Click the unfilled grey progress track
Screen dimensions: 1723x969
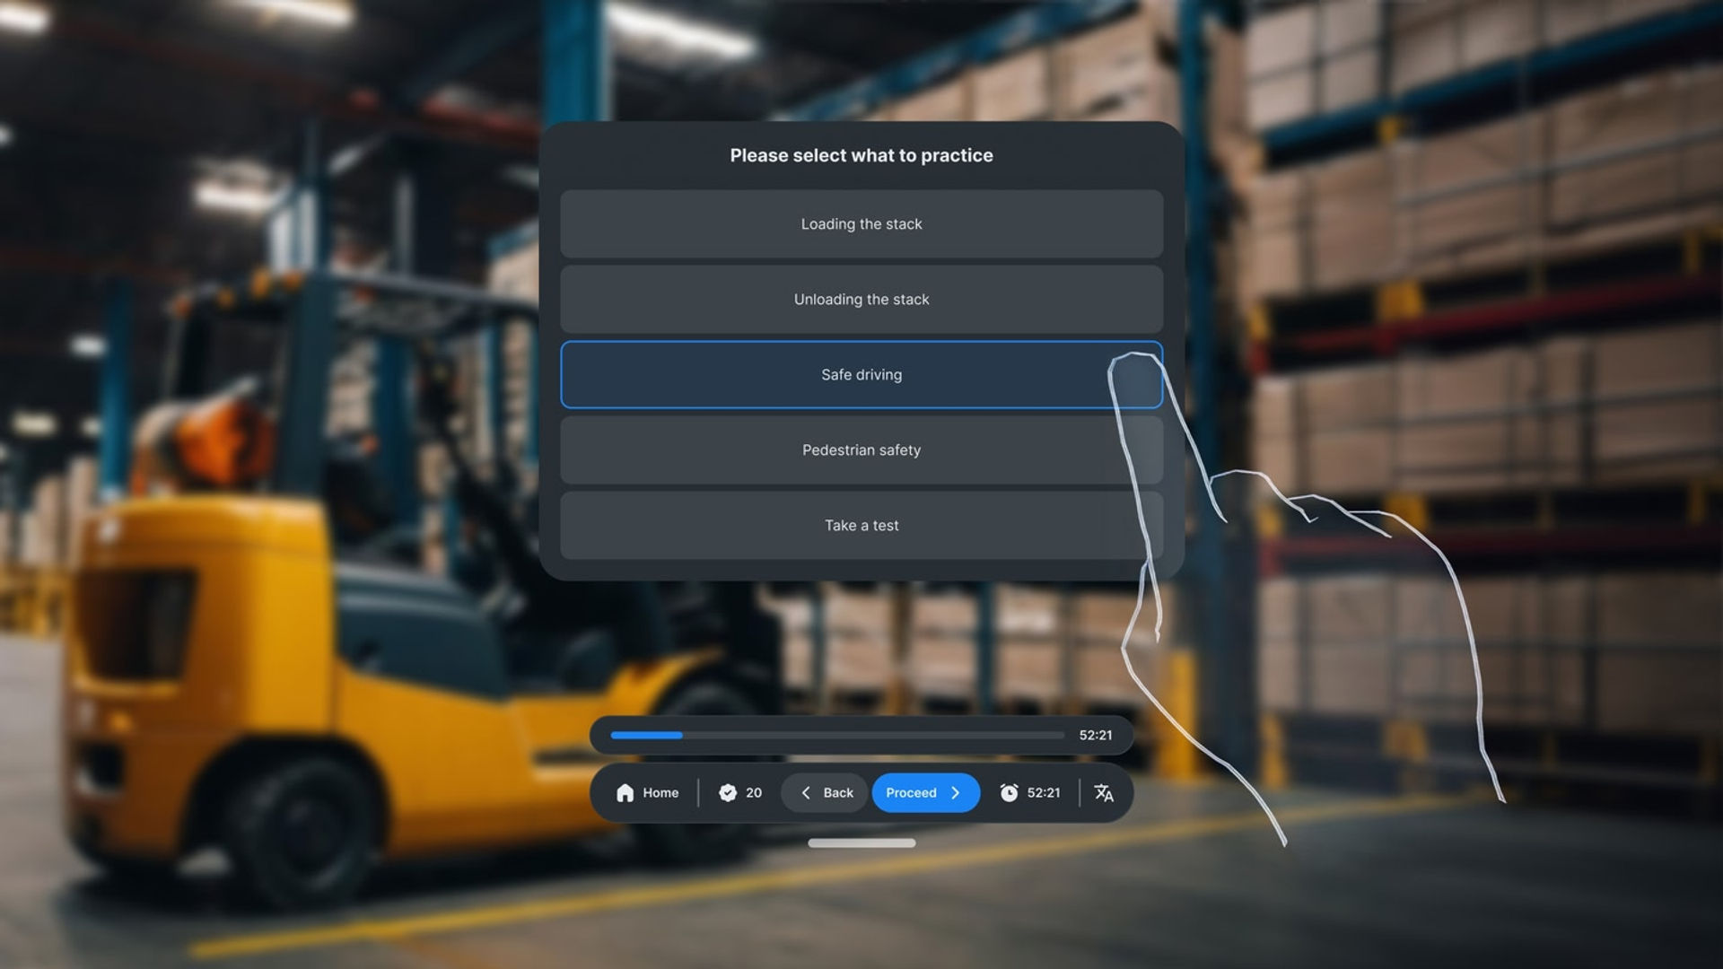point(874,735)
